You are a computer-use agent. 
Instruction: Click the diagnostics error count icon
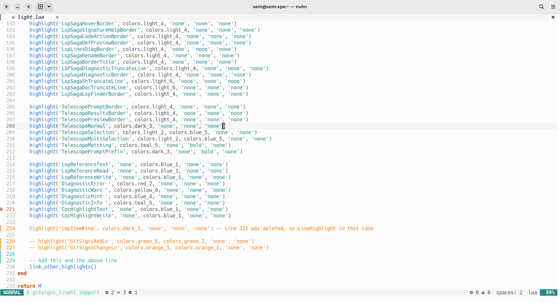tap(471, 292)
